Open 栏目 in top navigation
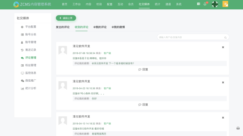 pyautogui.click(x=99, y=4)
